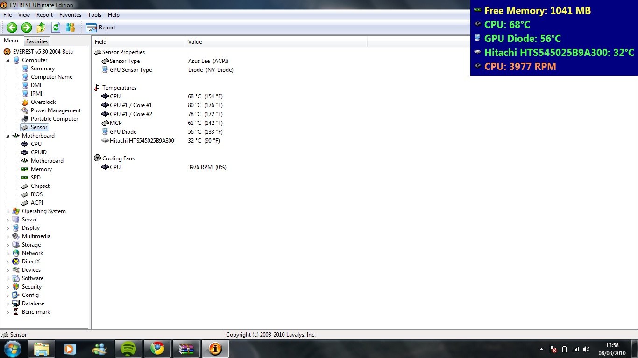
Task: Select the Sensor icon in the tree
Action: (x=25, y=127)
